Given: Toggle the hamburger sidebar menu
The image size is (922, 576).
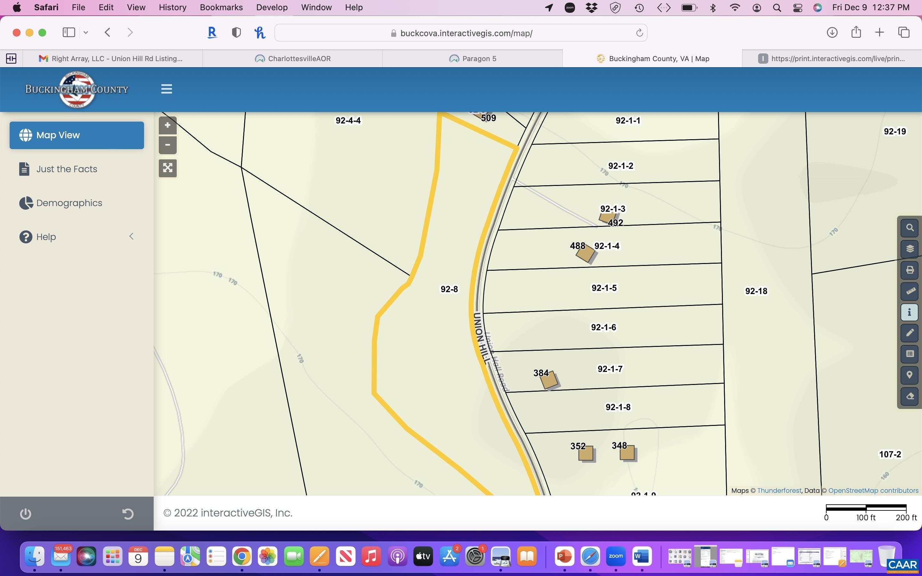Looking at the screenshot, I should (166, 89).
